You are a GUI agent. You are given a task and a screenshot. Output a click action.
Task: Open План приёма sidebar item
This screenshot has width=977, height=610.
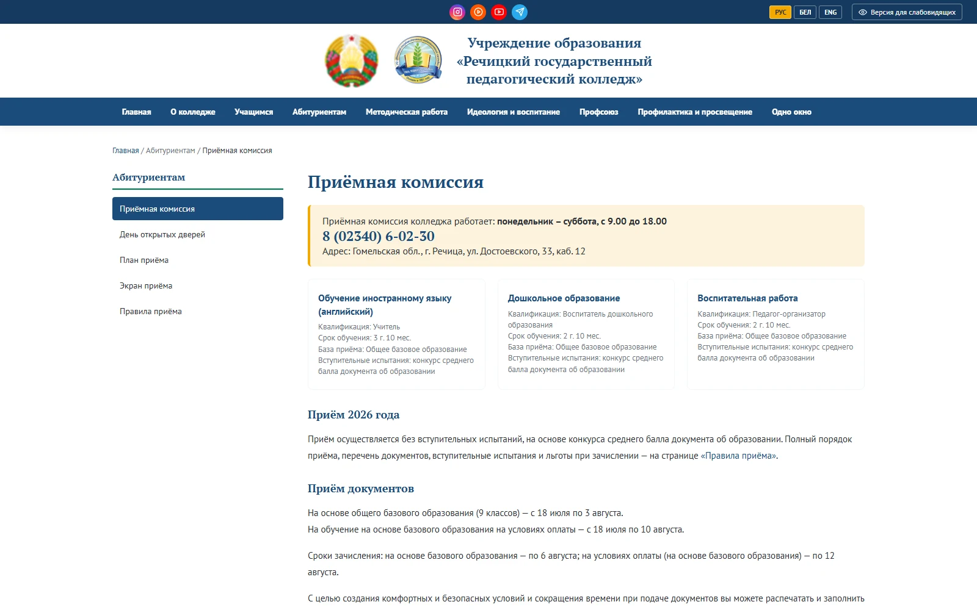click(198, 260)
